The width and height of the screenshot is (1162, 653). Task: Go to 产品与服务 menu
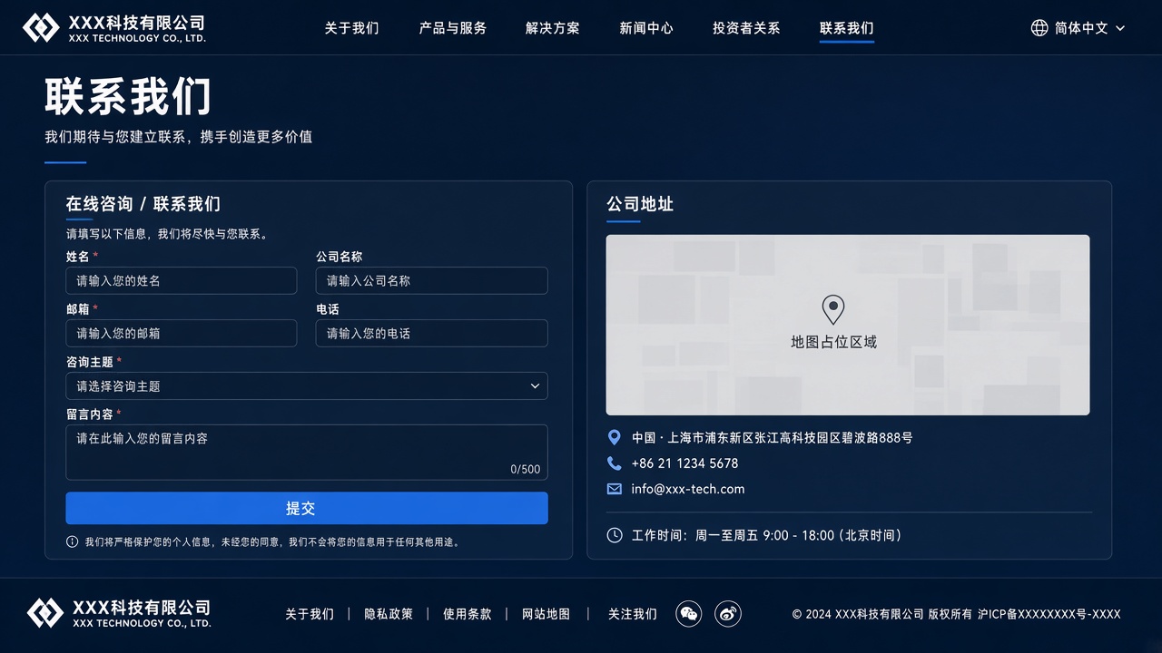tap(453, 28)
